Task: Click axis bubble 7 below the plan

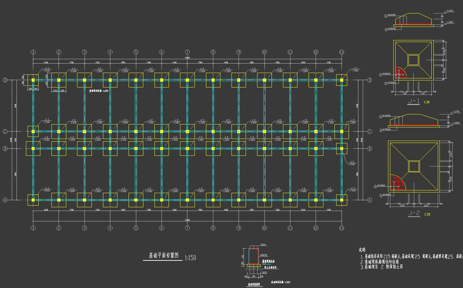Action: tap(187, 228)
